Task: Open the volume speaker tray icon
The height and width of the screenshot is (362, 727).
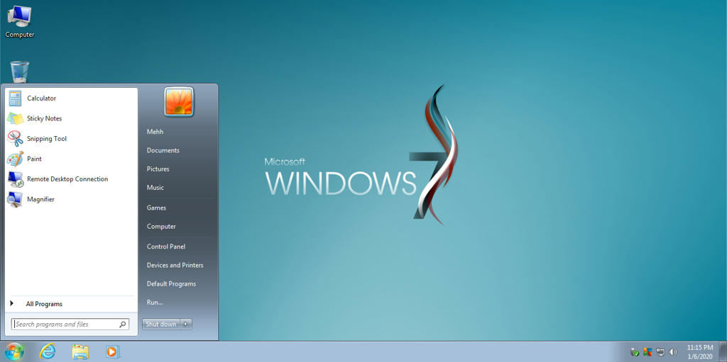Action: 673,352
